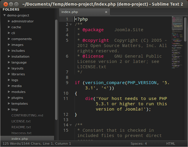This screenshot has width=188, height=147.
Task: Click the die keyword on line 11
Action: (89, 99)
